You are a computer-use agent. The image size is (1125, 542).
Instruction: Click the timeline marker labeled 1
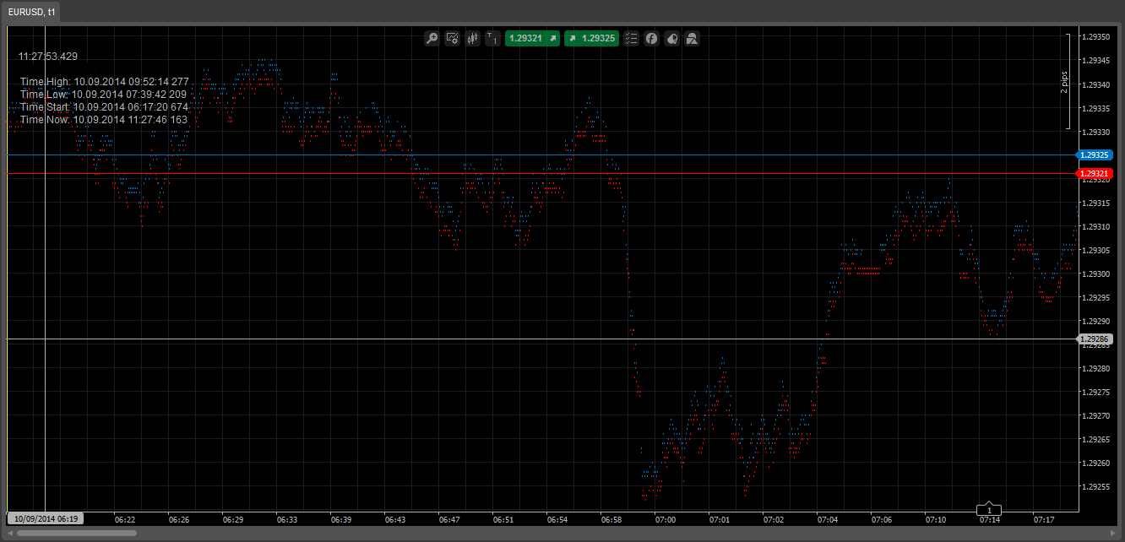pyautogui.click(x=989, y=510)
